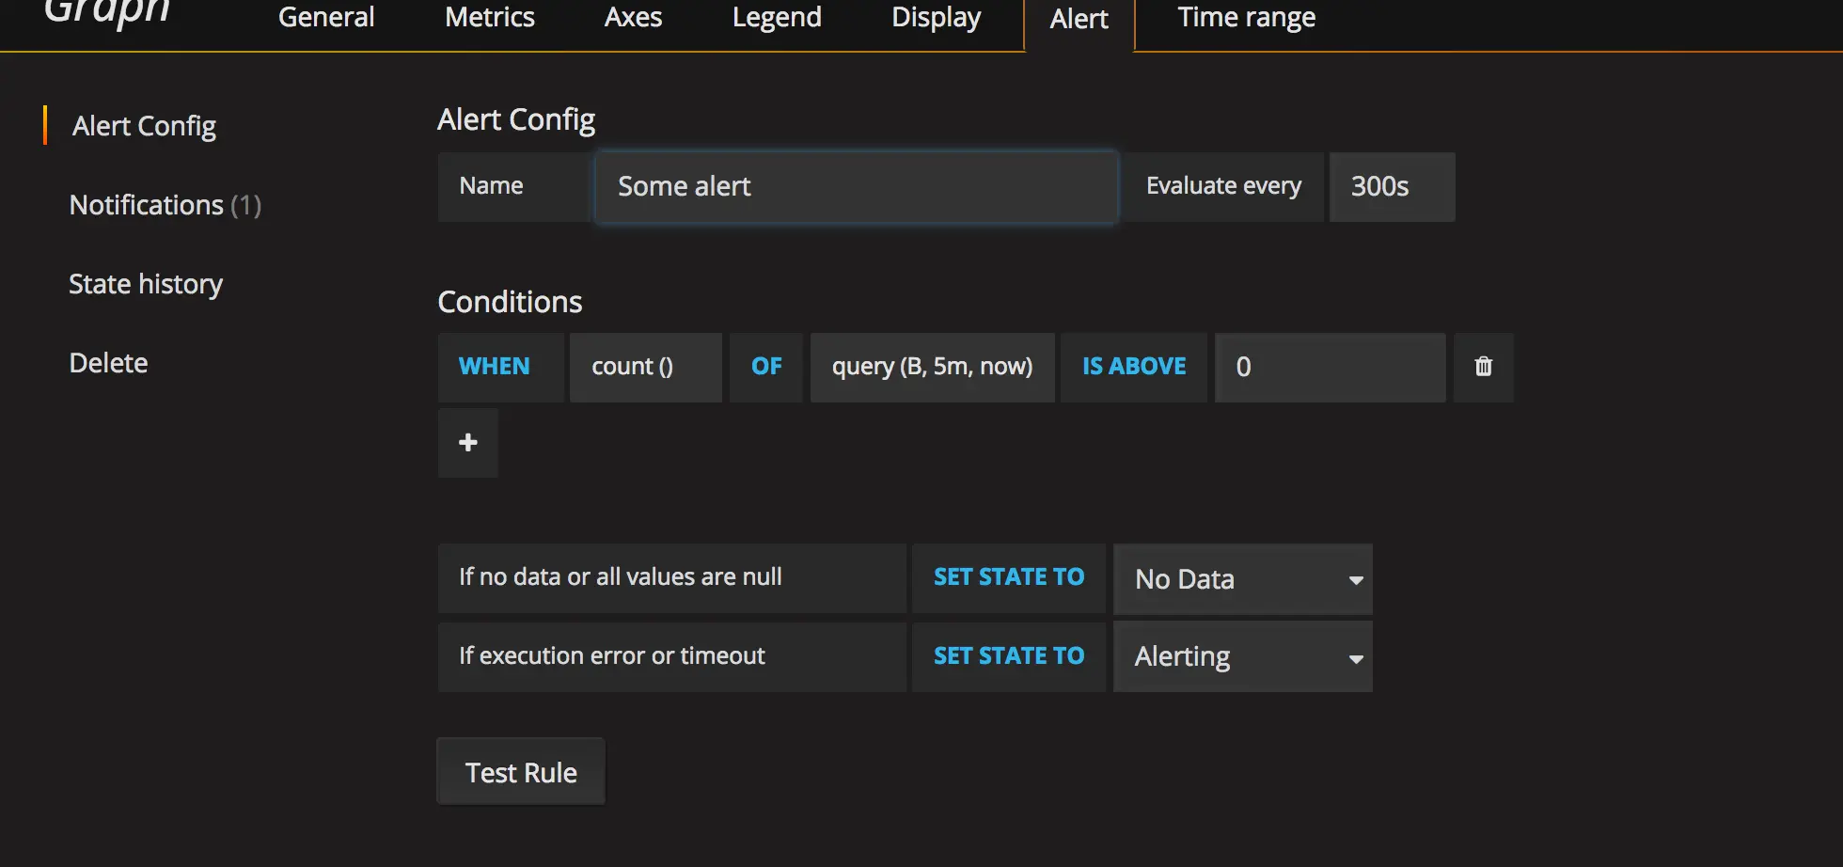This screenshot has width=1843, height=867.
Task: Change the "IS ABOVE" evaluator
Action: (1133, 367)
